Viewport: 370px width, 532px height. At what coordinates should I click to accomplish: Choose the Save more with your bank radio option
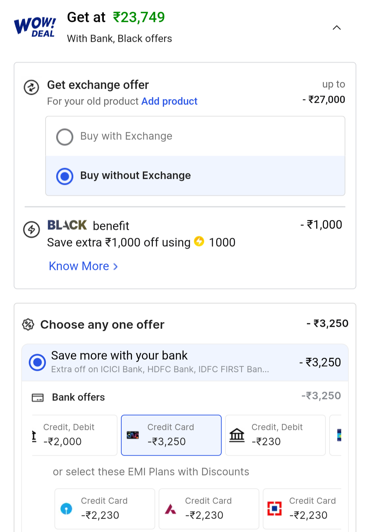pos(37,362)
